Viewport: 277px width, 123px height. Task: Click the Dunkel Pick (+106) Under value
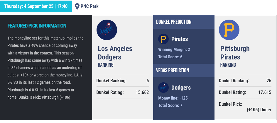[259, 110]
